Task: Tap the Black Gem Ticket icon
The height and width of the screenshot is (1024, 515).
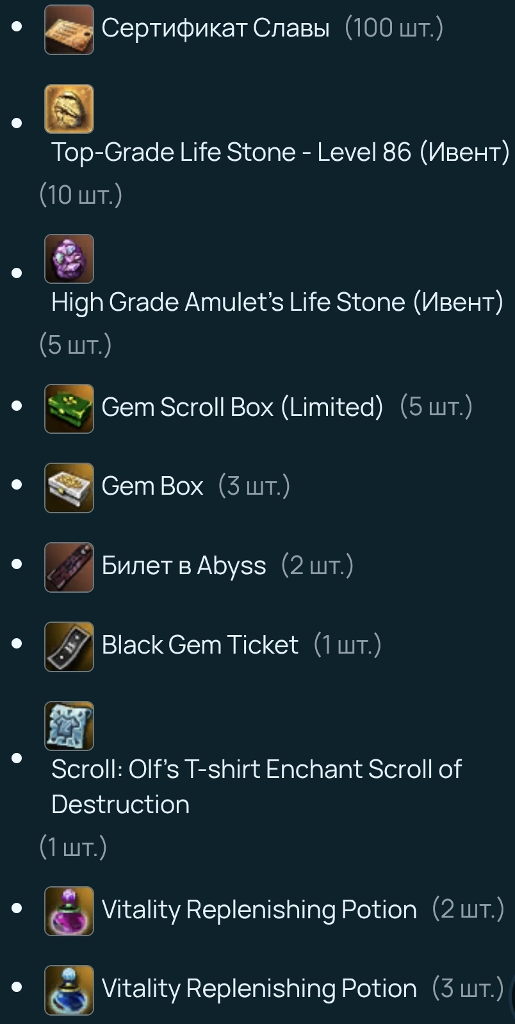Action: click(x=69, y=647)
